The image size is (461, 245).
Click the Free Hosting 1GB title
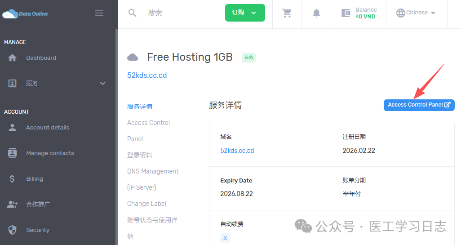[190, 57]
